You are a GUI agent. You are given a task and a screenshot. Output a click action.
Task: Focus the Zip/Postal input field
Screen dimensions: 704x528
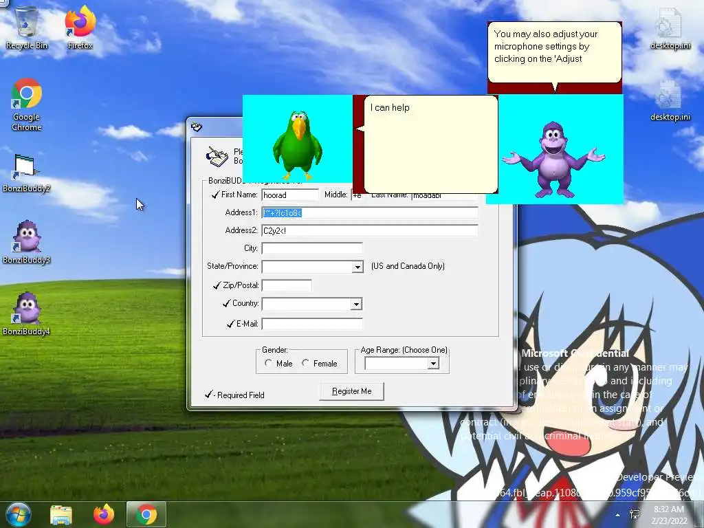point(287,285)
